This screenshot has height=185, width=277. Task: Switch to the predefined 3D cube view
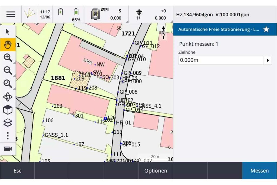click(8, 110)
